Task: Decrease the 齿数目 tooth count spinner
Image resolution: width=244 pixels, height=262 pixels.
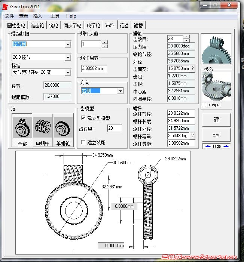Action: [186, 40]
